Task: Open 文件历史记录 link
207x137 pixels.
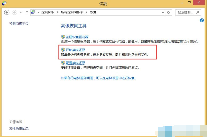Action: coord(19,128)
